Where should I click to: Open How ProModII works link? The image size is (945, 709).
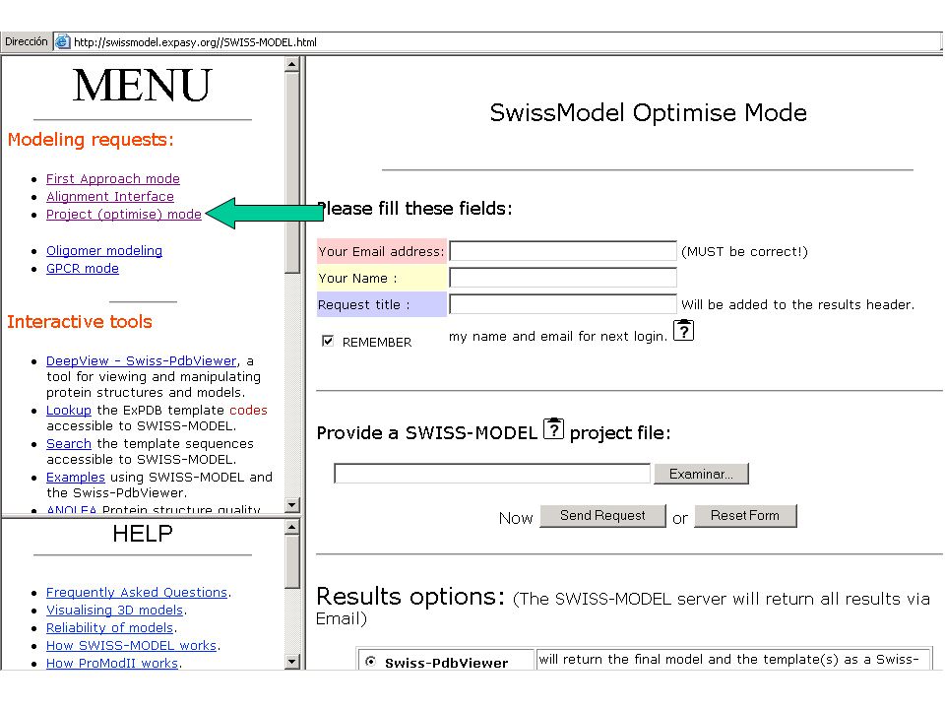coord(112,663)
